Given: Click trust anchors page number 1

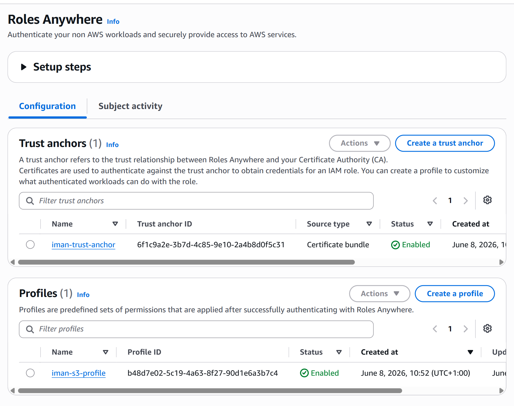Looking at the screenshot, I should [450, 201].
